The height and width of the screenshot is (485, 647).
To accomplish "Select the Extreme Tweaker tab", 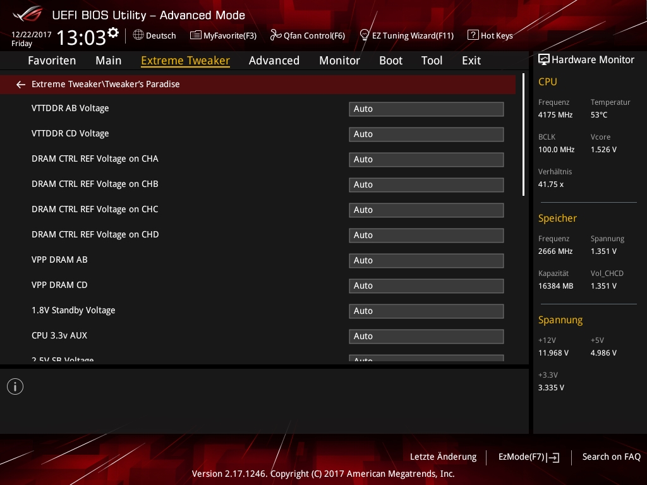I will click(185, 61).
